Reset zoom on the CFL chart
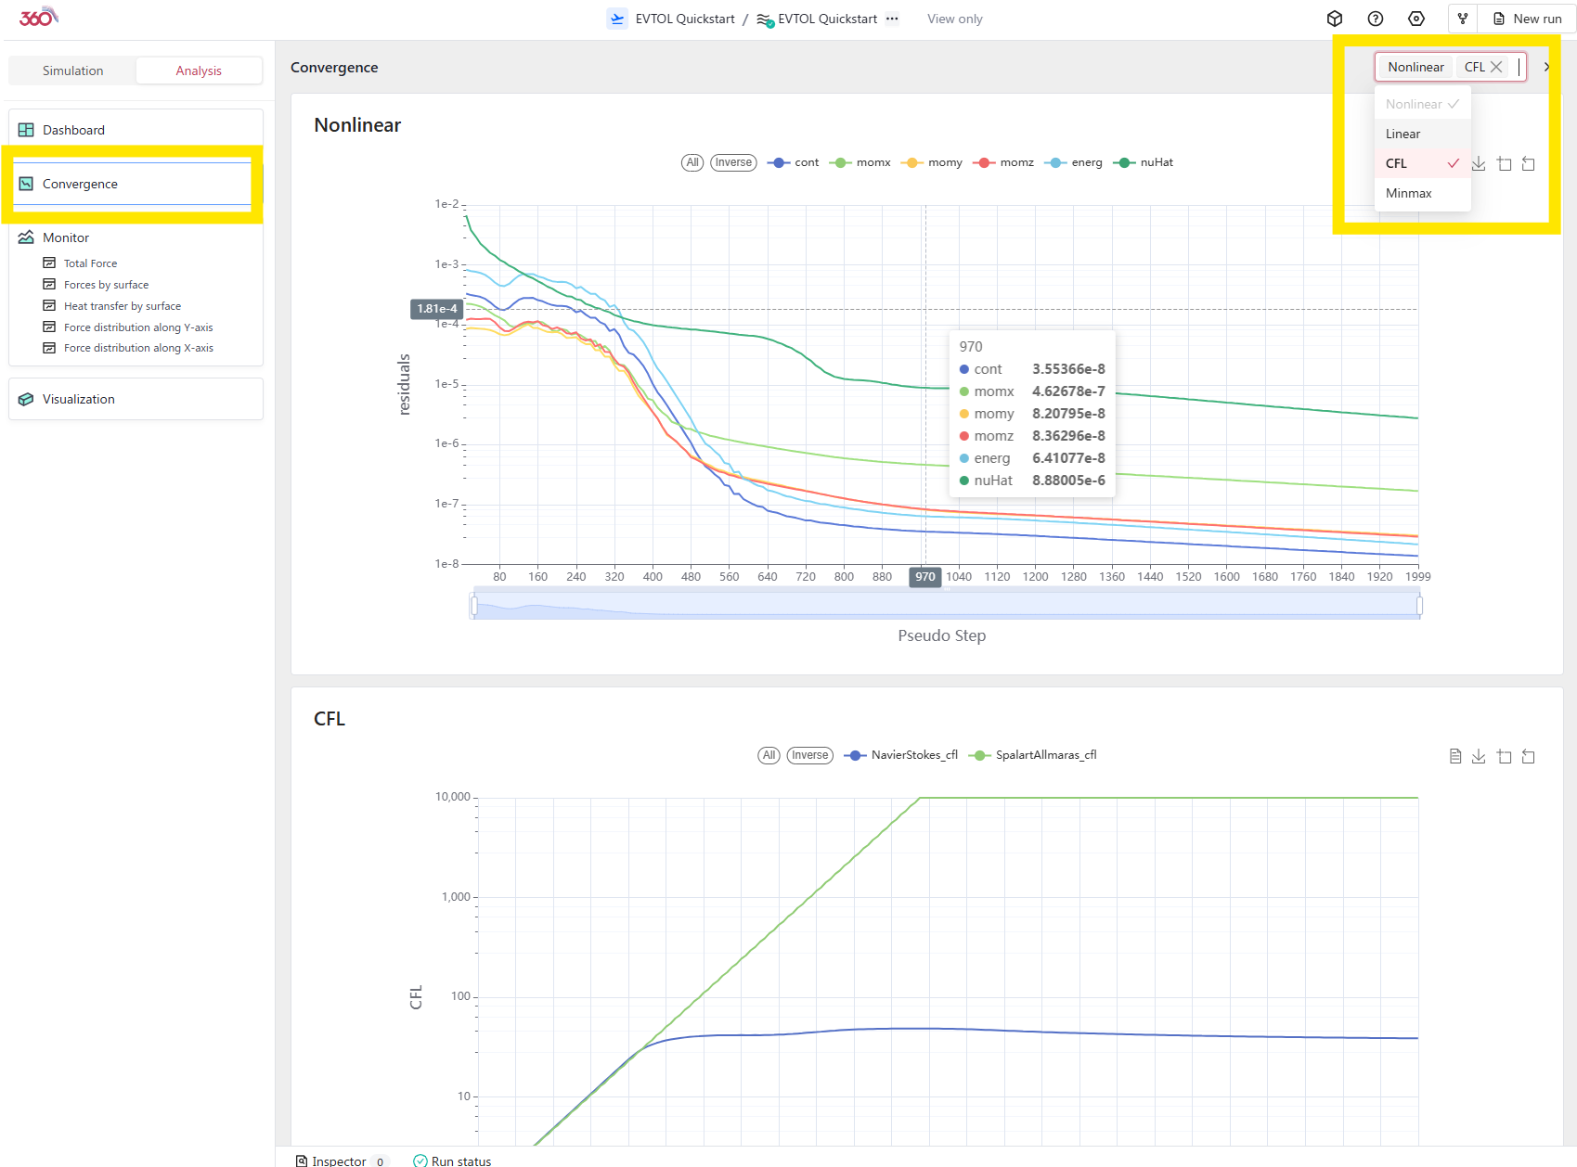This screenshot has height=1167, width=1577. pyautogui.click(x=1529, y=757)
